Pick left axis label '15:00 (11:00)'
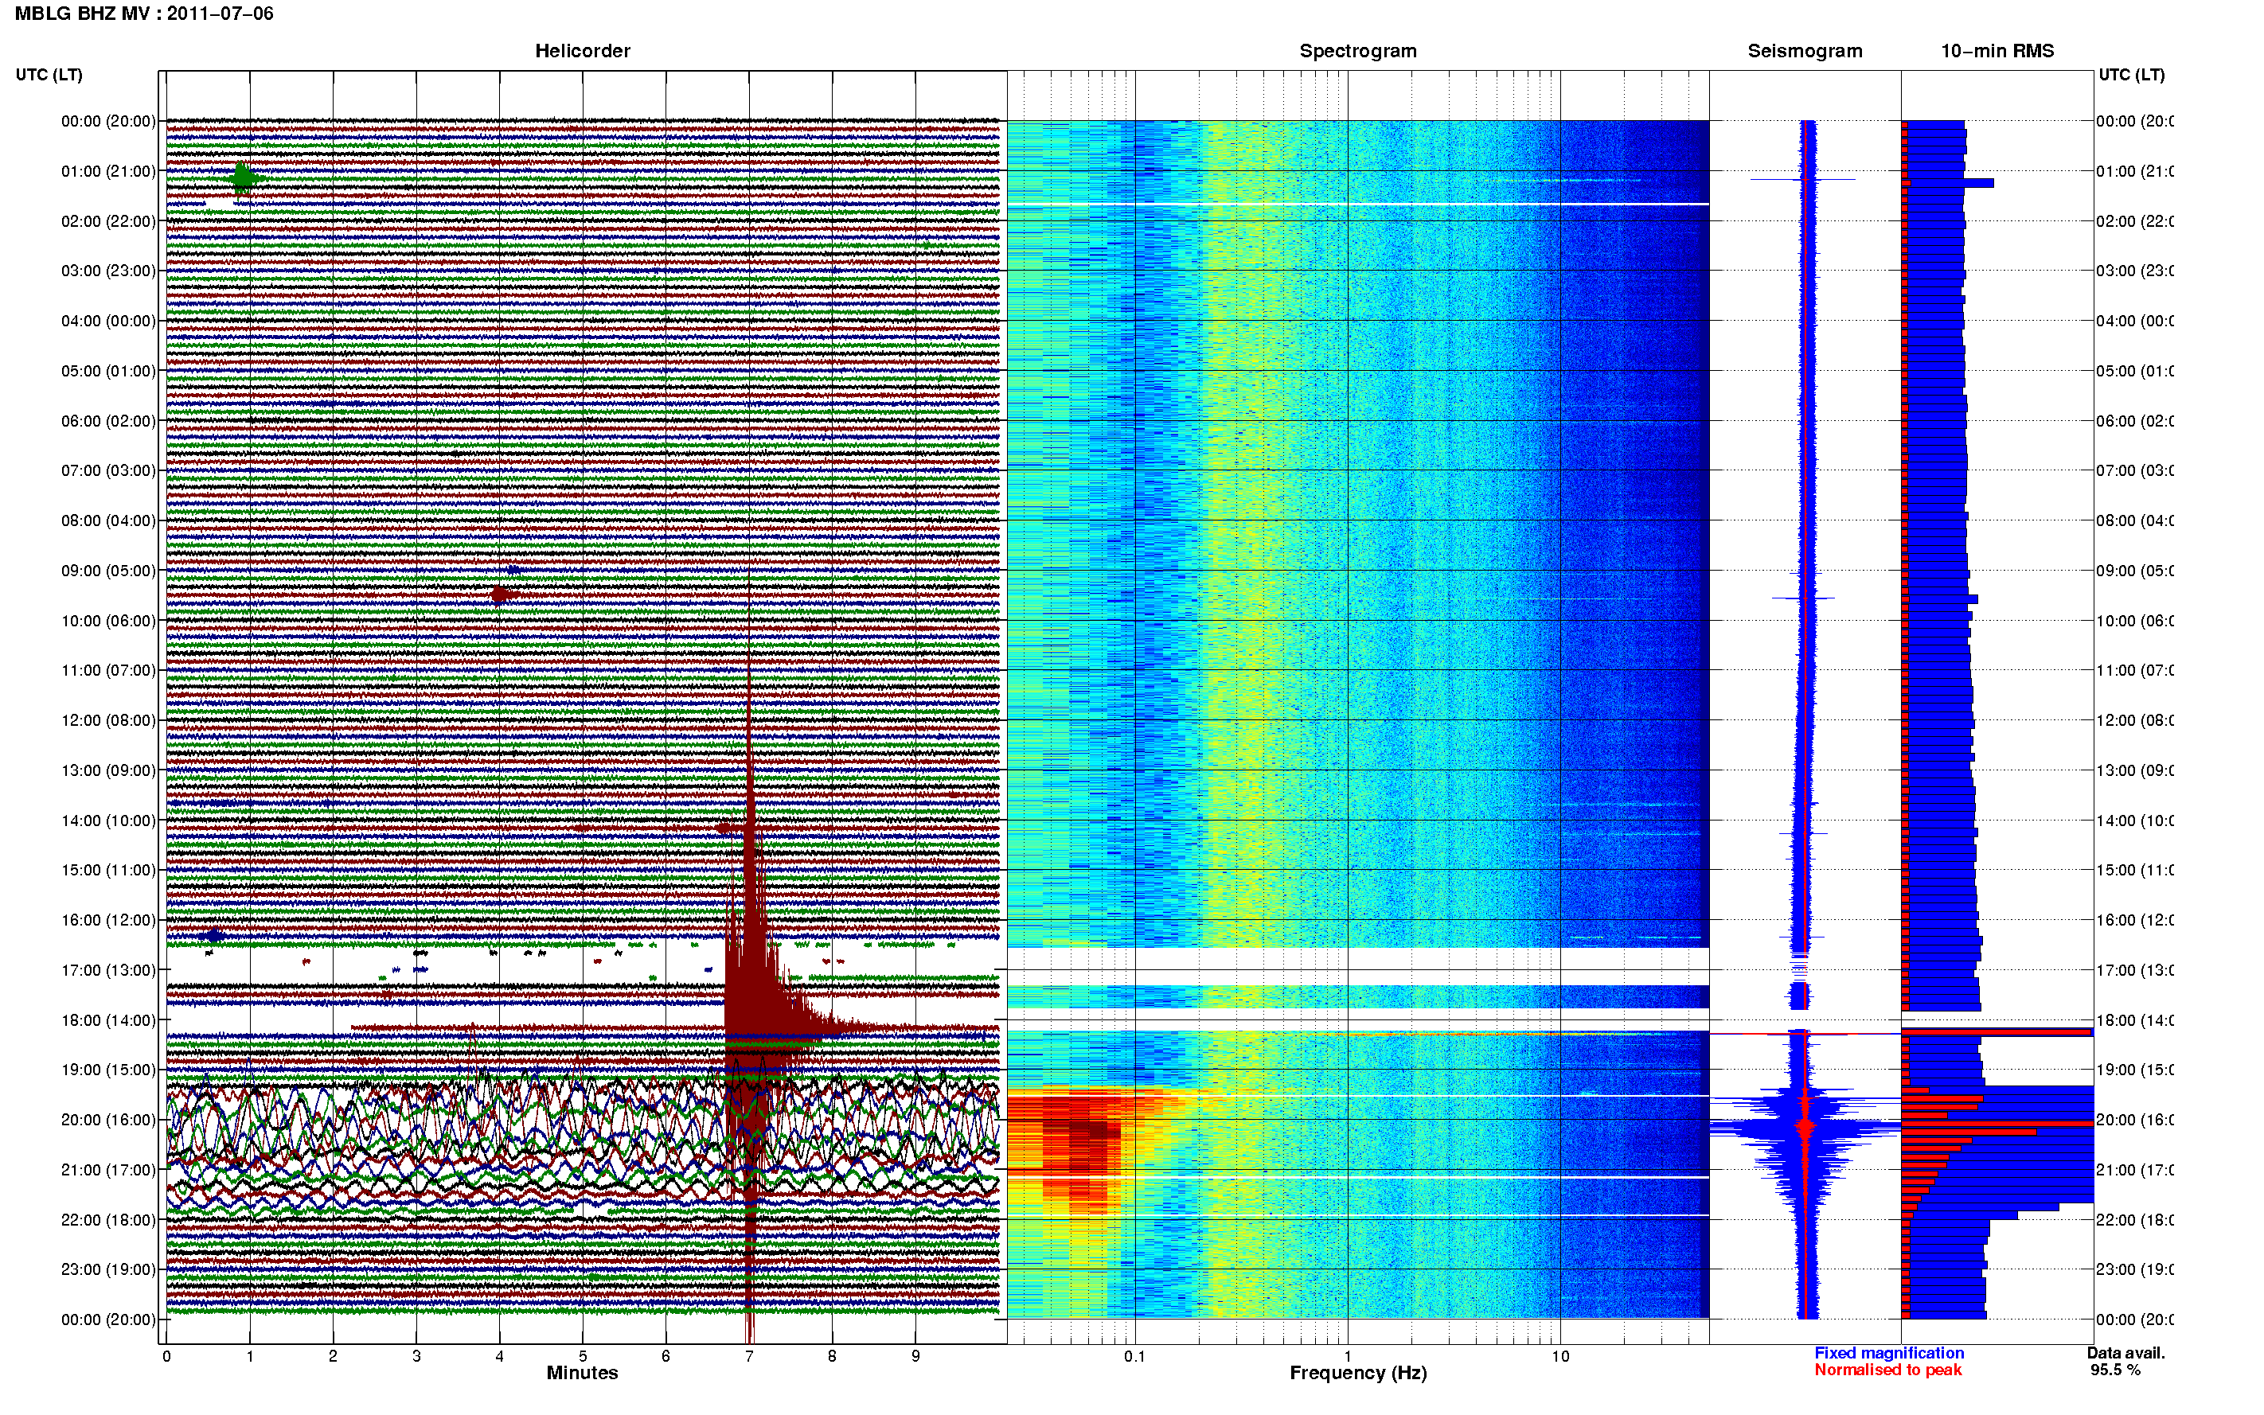The width and height of the screenshot is (2264, 1415). tap(108, 869)
